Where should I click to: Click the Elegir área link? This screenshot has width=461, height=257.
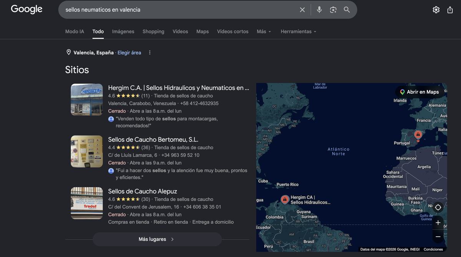tap(129, 53)
